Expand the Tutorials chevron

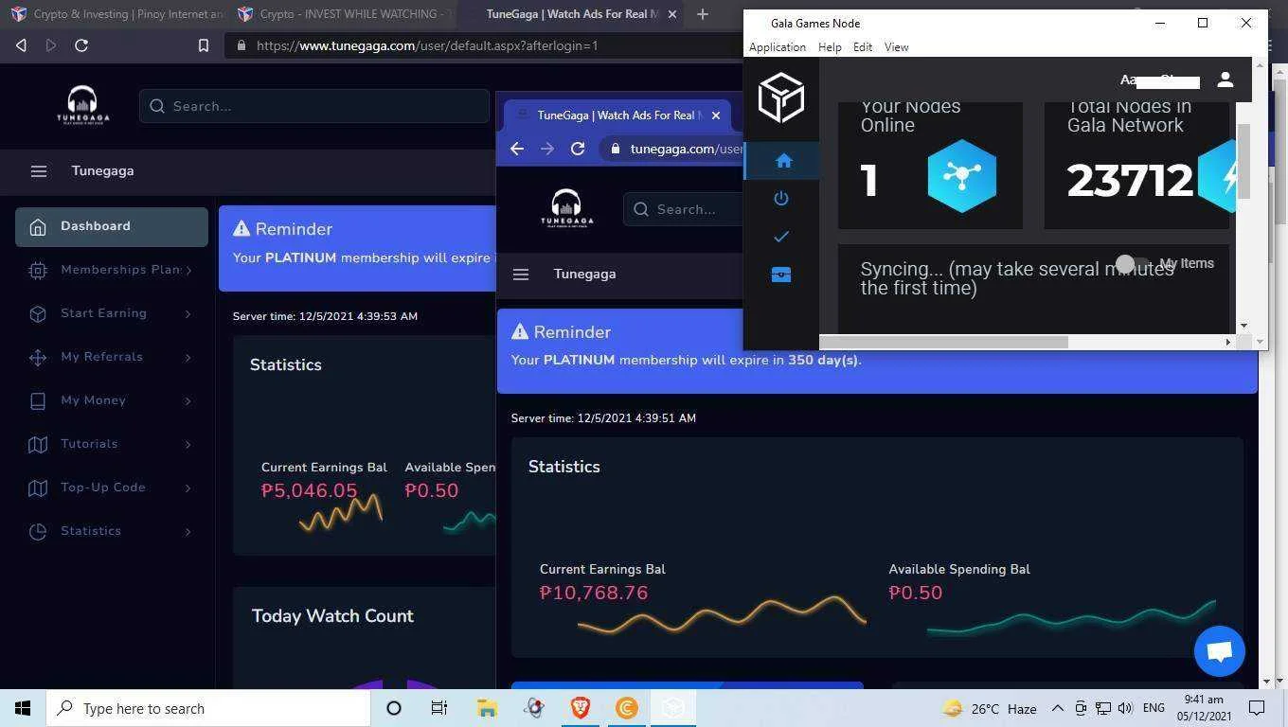(x=188, y=444)
